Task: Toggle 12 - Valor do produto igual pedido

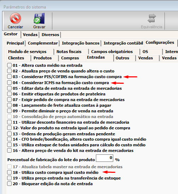Action: (9, 128)
